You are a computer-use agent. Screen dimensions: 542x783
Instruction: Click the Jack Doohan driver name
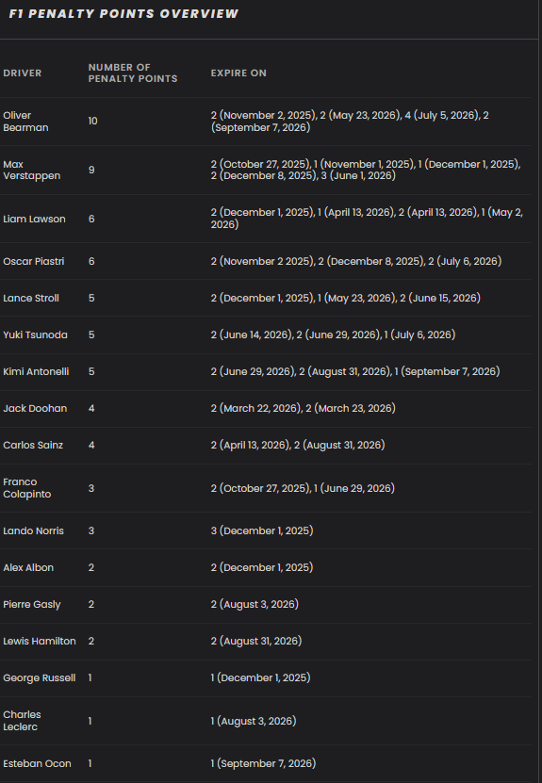point(35,409)
